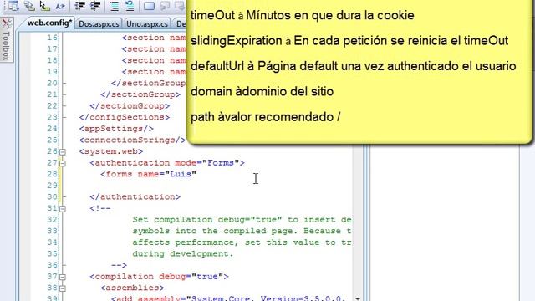
Task: Click the </sectionGroup> tag on line 21
Action: 140,94
